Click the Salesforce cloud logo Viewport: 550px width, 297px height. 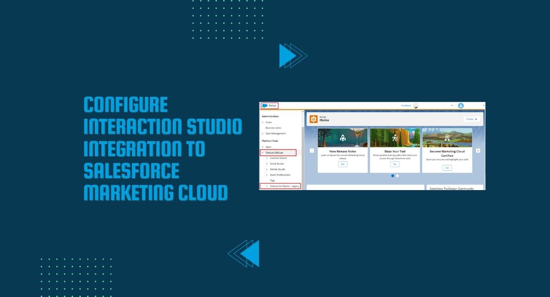(264, 106)
